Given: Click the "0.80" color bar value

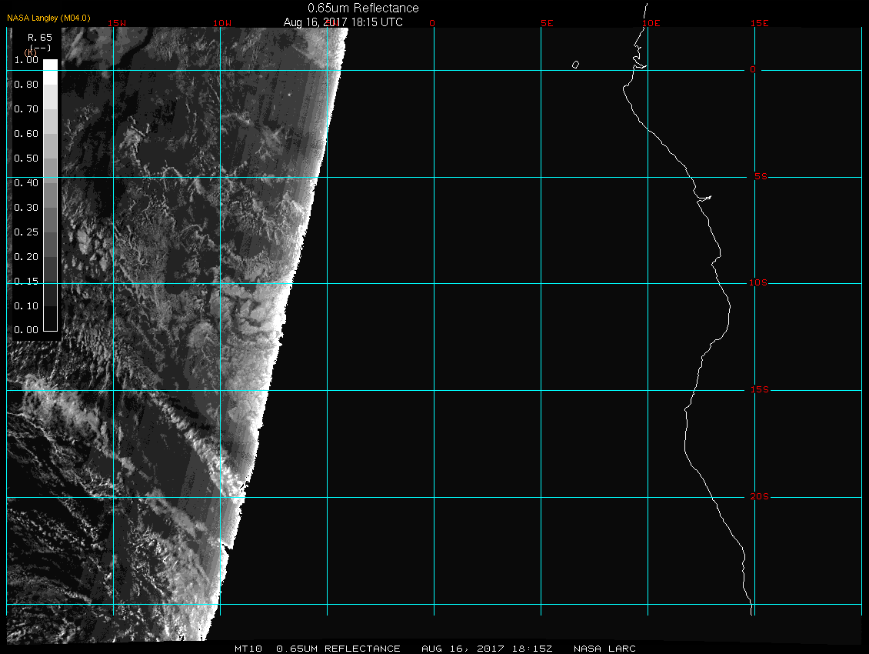Looking at the screenshot, I should (x=26, y=85).
